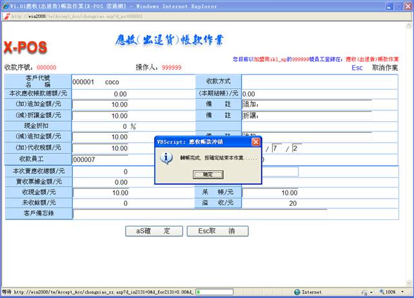Viewport: 414px width, 298px height.
Task: Click the aS確定 confirm button
Action: pos(153,230)
